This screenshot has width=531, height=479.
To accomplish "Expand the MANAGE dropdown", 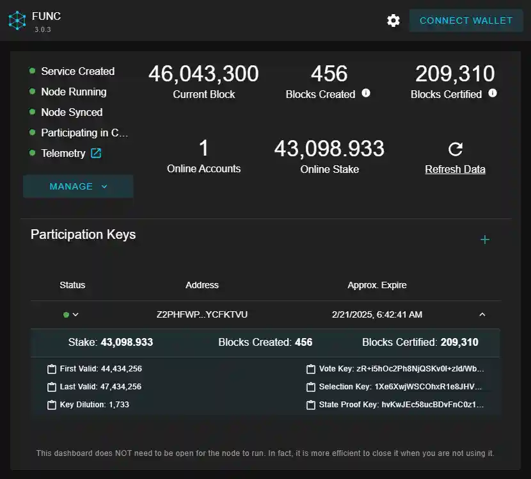I will 78,186.
